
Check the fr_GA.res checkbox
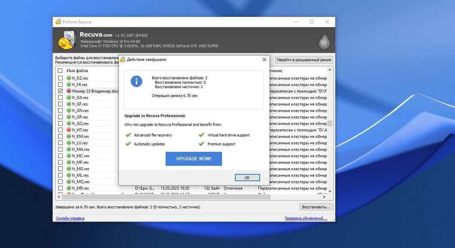coord(60,97)
